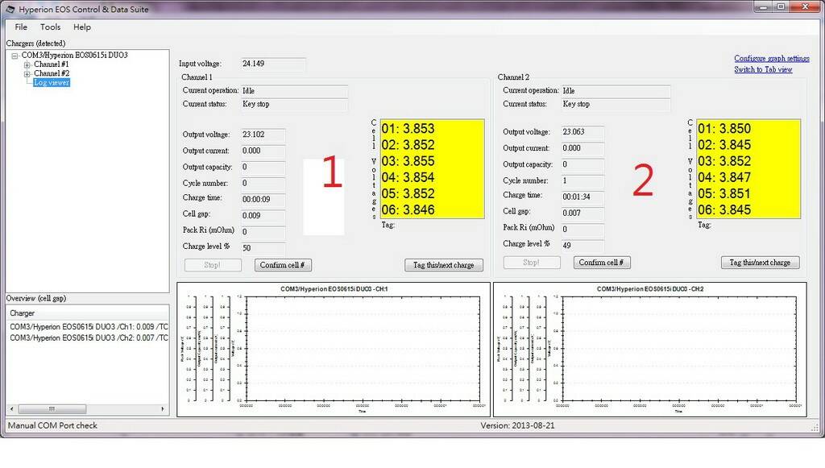The image size is (825, 468).
Task: Select Channel #2 in the chargers tree
Action: coord(51,73)
